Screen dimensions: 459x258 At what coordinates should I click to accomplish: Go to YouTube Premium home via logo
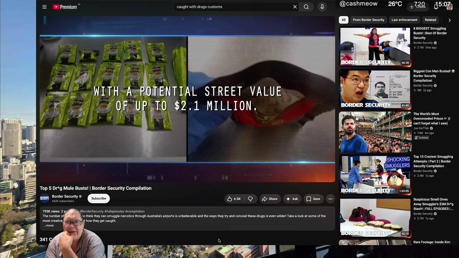coord(65,7)
